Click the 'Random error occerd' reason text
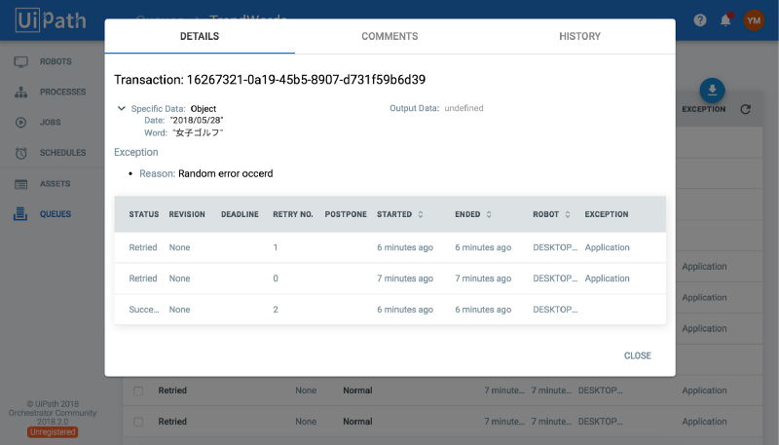Image resolution: width=779 pixels, height=445 pixels. click(226, 173)
